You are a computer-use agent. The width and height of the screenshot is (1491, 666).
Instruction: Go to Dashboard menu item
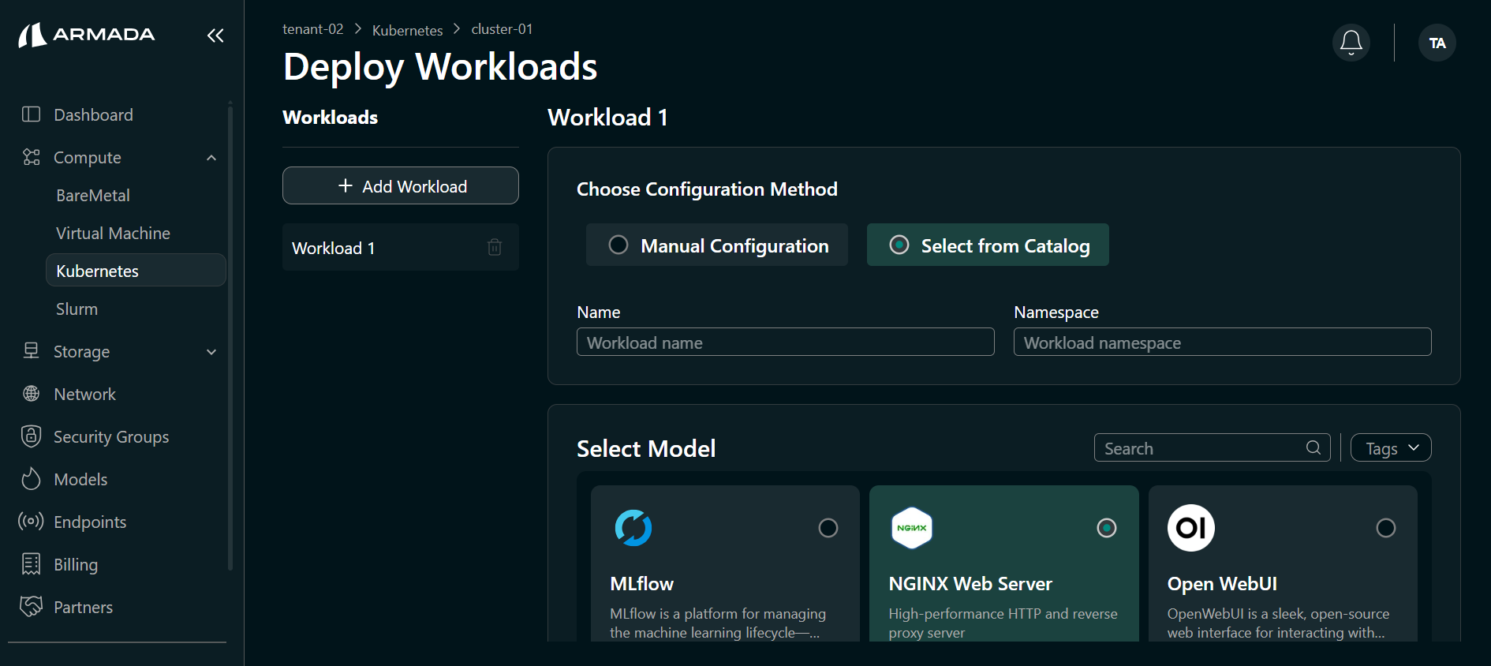[93, 114]
